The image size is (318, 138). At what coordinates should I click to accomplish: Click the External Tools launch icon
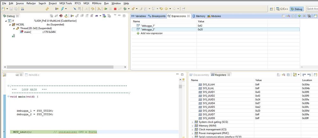(133, 9)
